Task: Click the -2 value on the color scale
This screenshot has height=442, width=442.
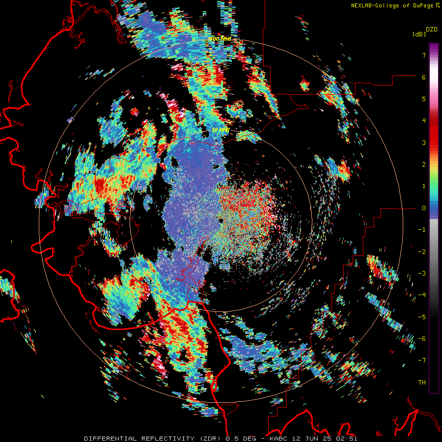Action: [x=422, y=252]
